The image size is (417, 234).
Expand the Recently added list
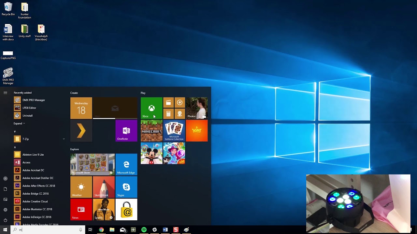(19, 123)
